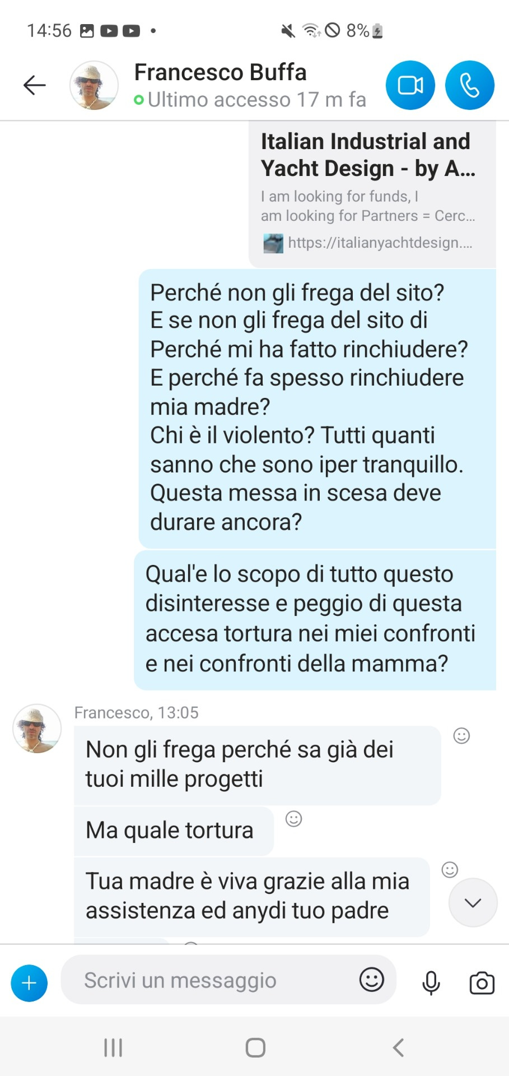This screenshot has width=509, height=1076.
Task: Go back using the header arrow
Action: pyautogui.click(x=34, y=85)
